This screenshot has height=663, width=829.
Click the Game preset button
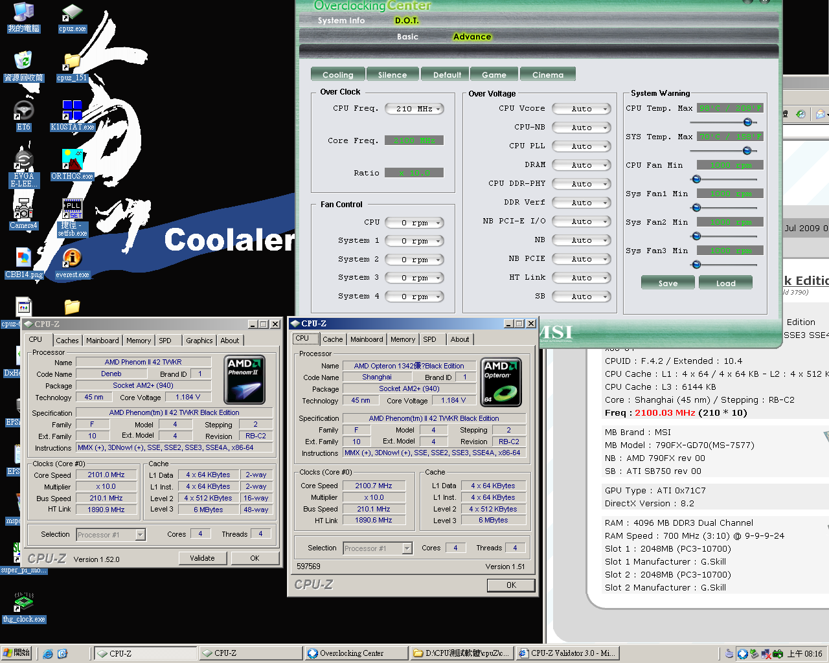494,74
